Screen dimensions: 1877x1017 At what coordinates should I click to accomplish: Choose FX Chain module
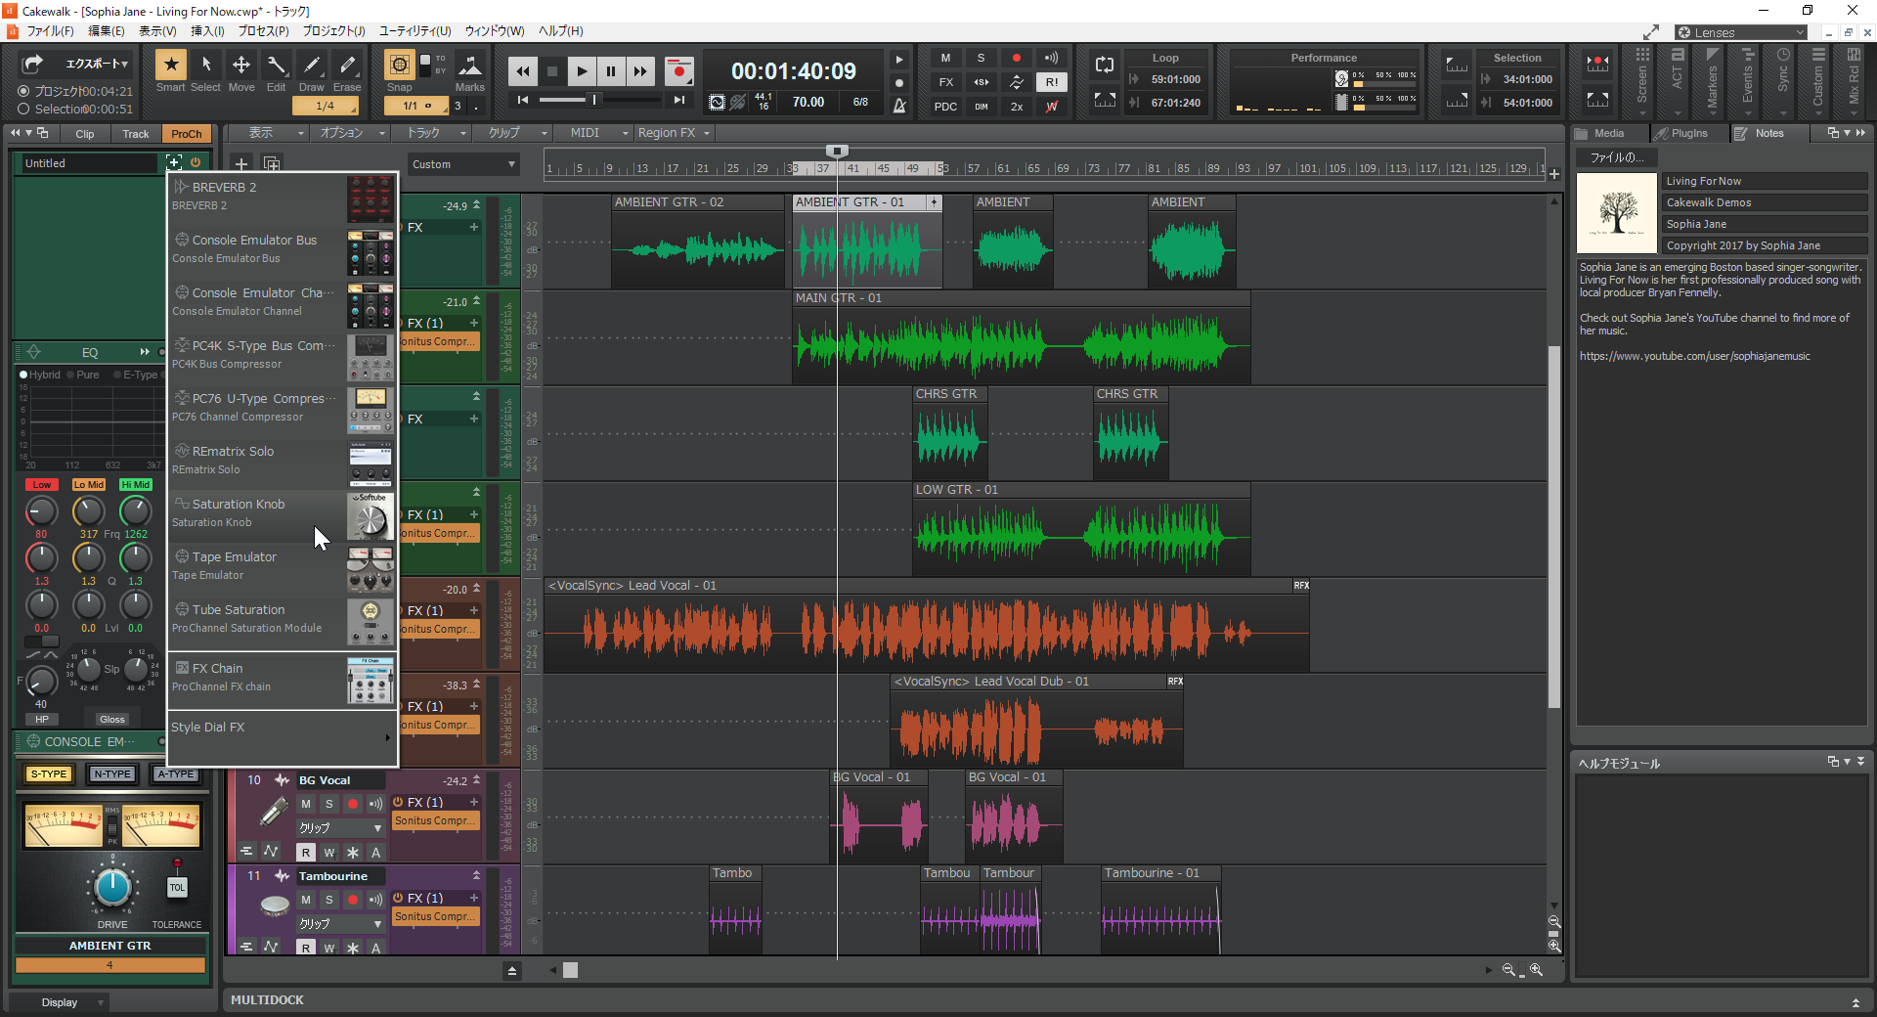282,679
